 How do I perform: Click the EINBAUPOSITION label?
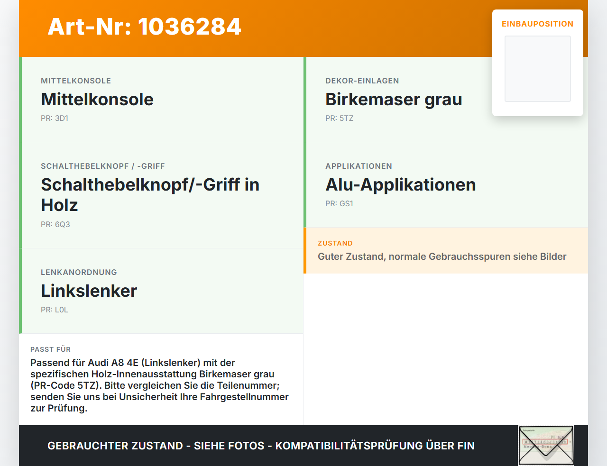[538, 24]
